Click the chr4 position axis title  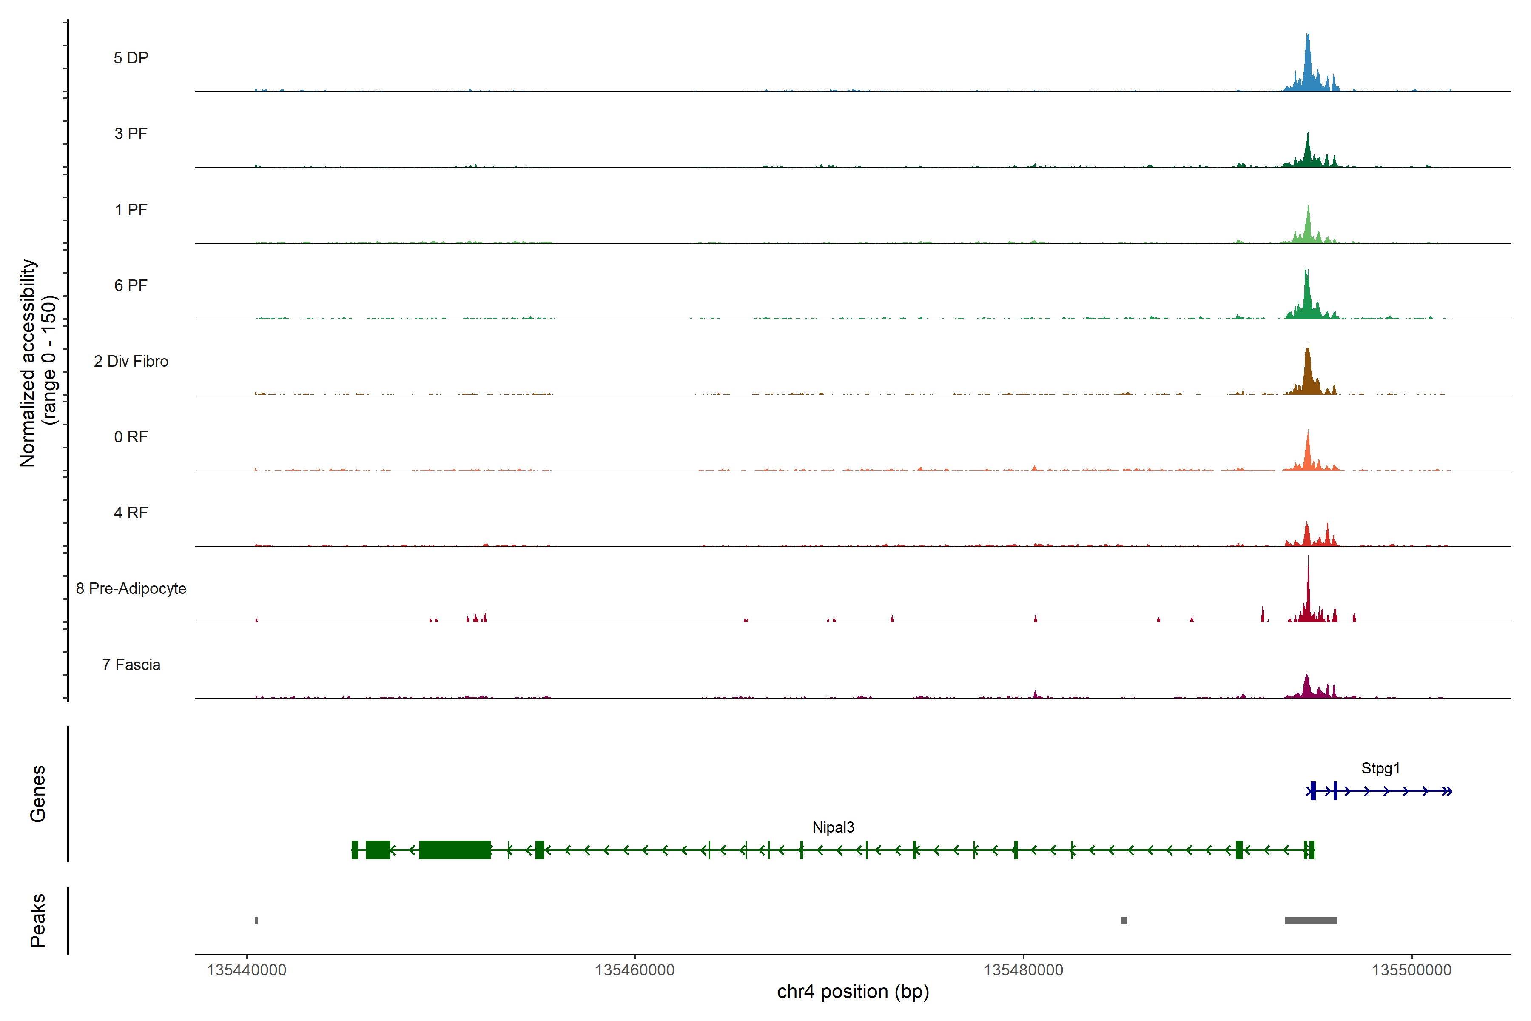pos(853,992)
